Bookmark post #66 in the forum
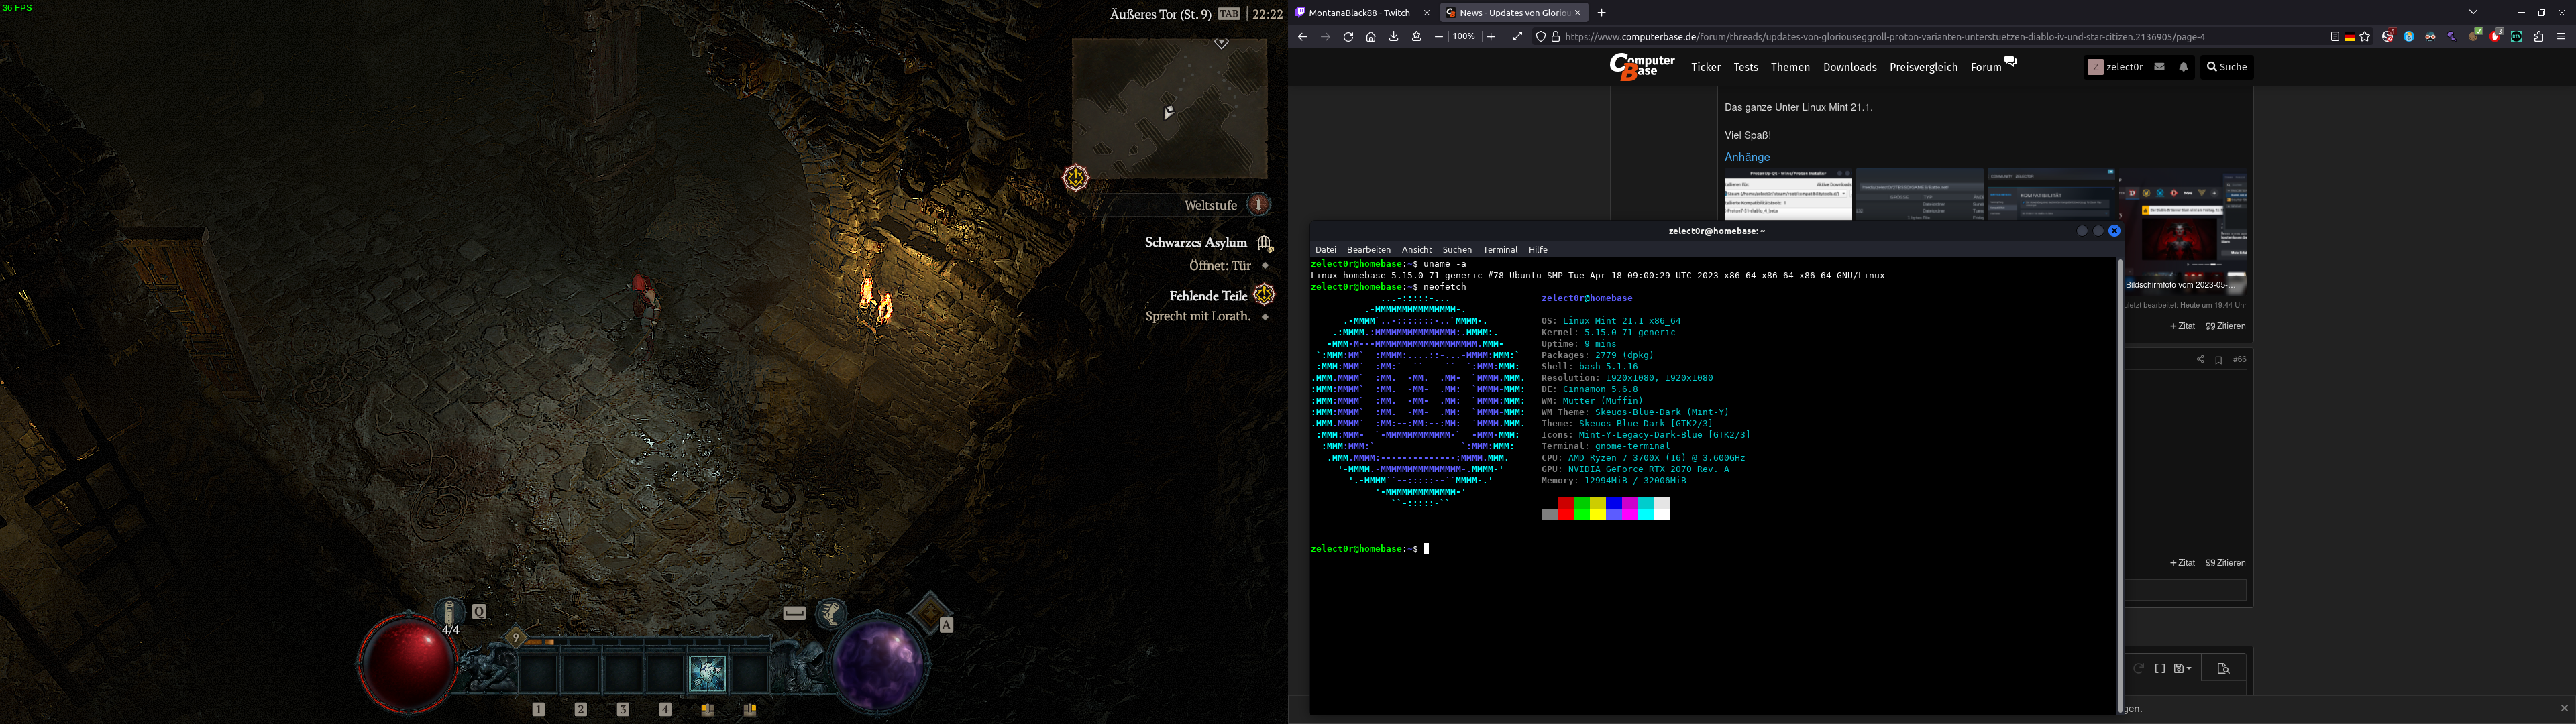 (x=2218, y=360)
